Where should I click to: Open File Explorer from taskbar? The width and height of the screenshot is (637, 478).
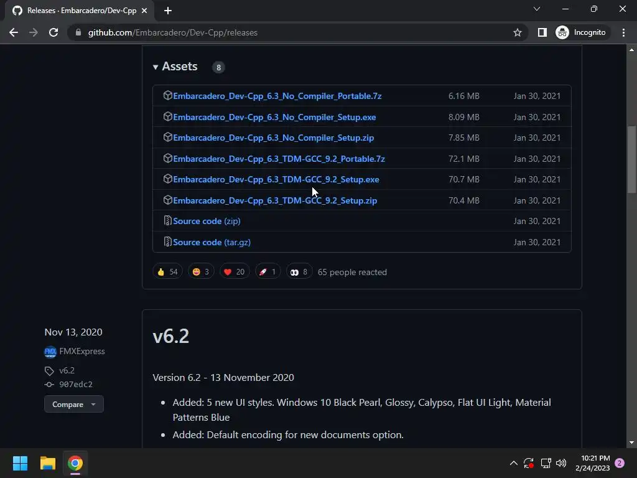click(x=47, y=463)
